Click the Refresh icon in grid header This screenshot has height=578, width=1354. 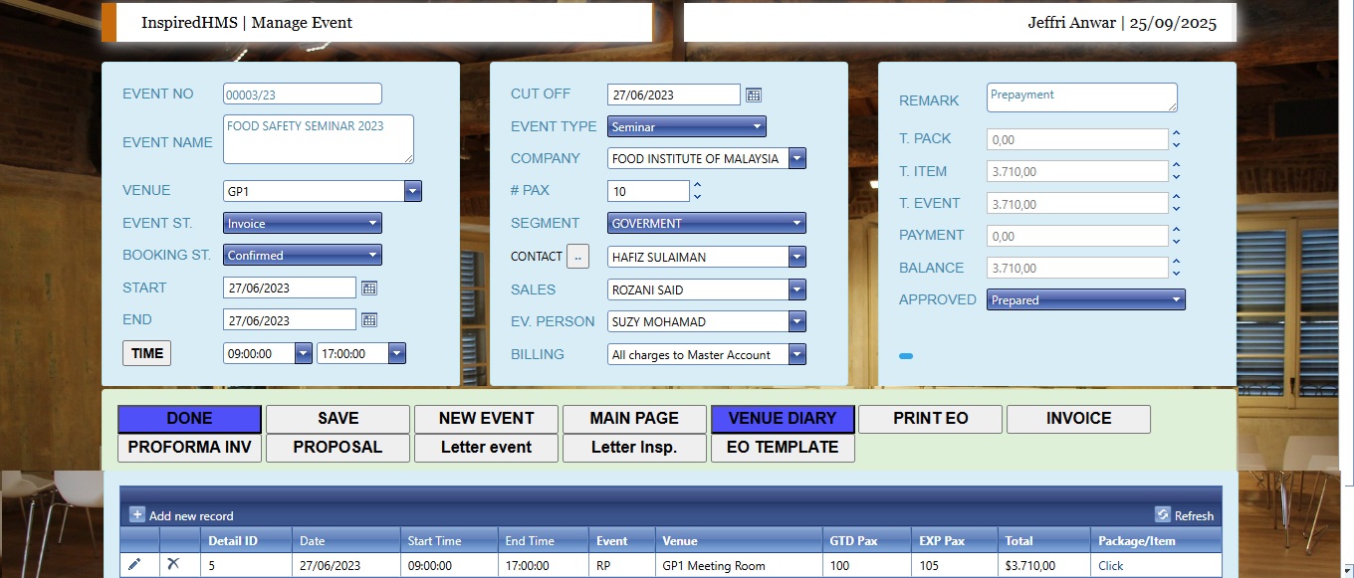(1163, 515)
